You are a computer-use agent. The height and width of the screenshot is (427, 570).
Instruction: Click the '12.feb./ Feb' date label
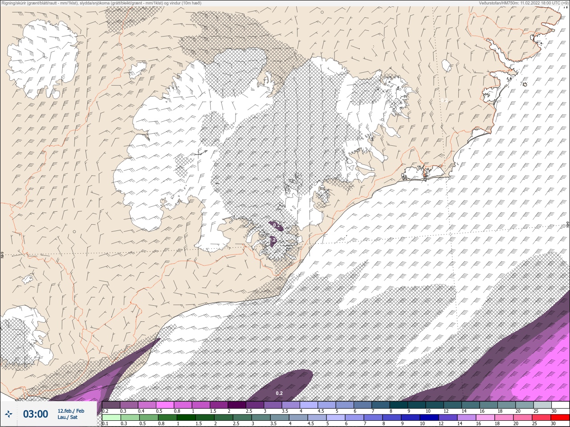(x=71, y=411)
